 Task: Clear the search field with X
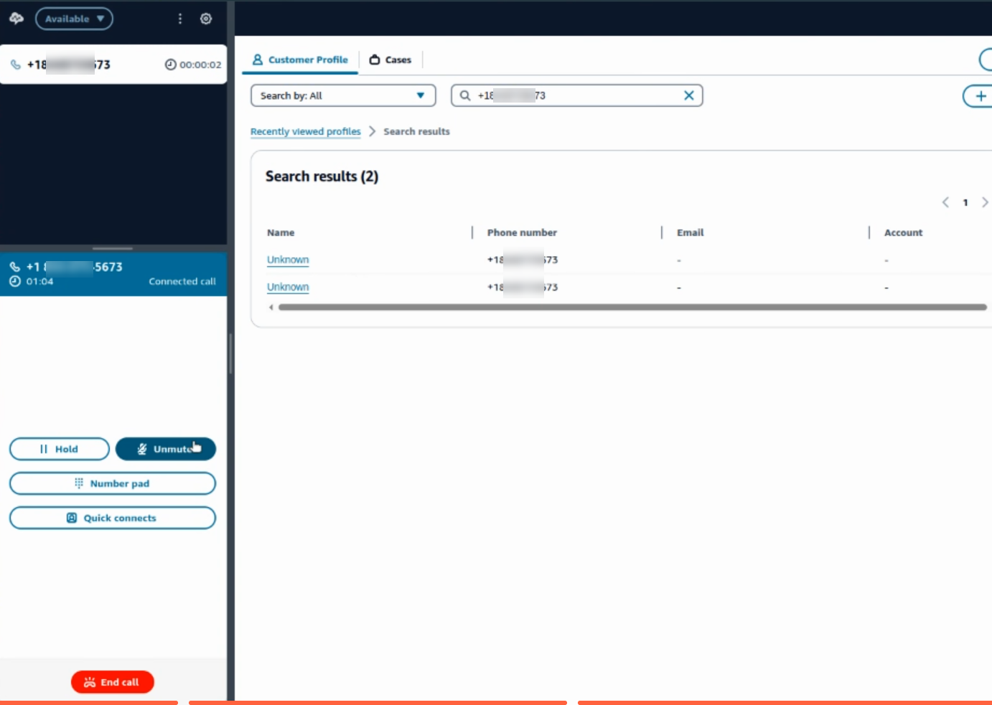[x=688, y=95]
